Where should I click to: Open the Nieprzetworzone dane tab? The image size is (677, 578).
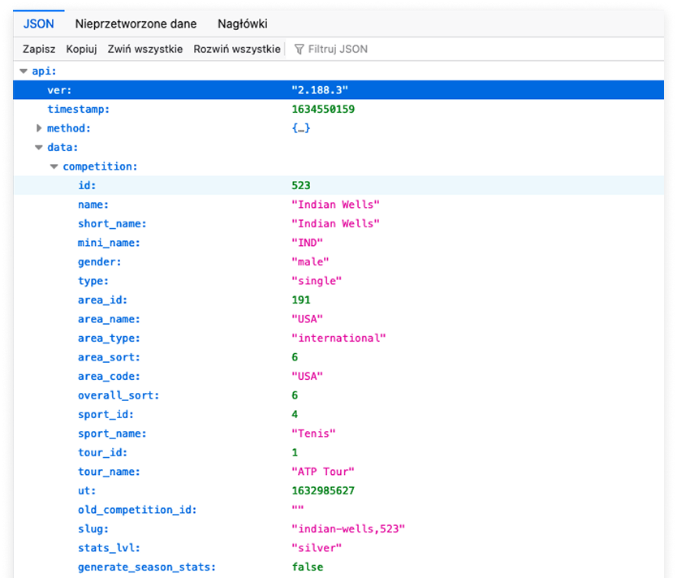[x=136, y=24]
